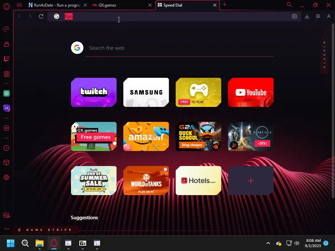Open the Amazon speed dial tile
The width and height of the screenshot is (335, 251).
pos(146,136)
